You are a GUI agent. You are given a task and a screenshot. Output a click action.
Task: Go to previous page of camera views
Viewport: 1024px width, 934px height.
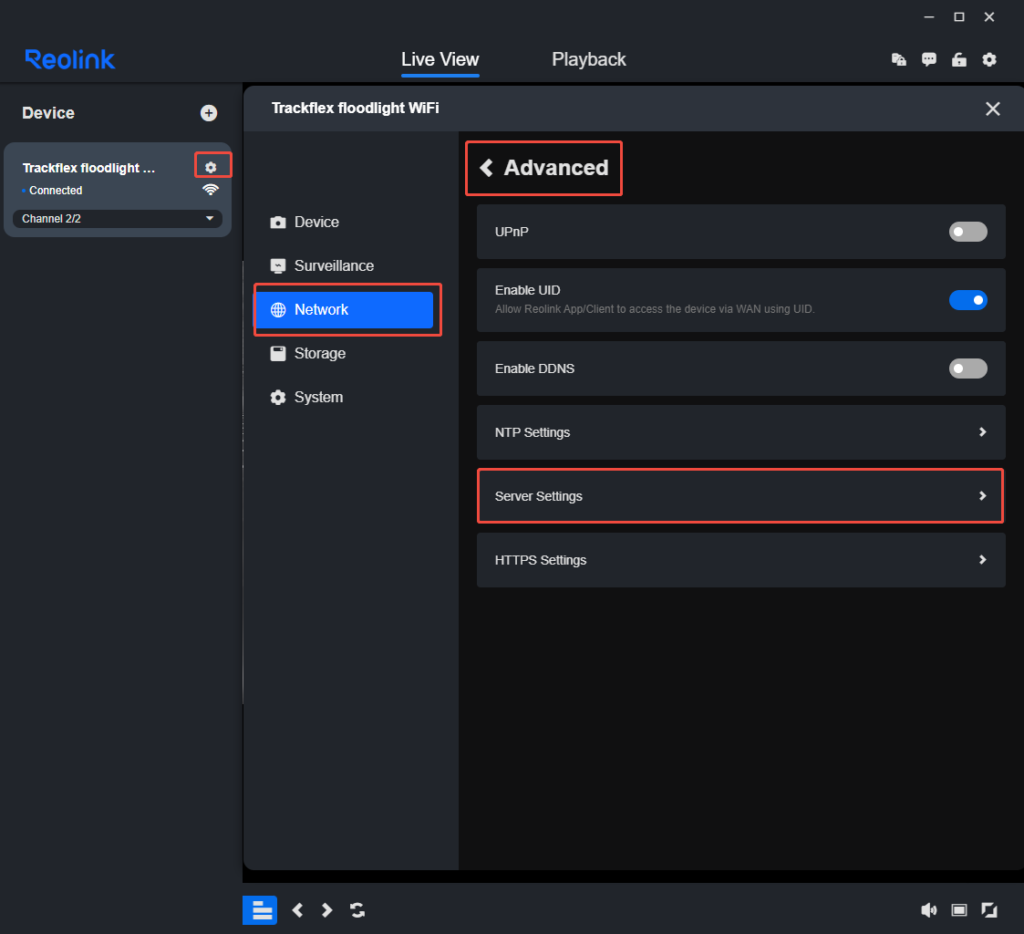pyautogui.click(x=298, y=910)
